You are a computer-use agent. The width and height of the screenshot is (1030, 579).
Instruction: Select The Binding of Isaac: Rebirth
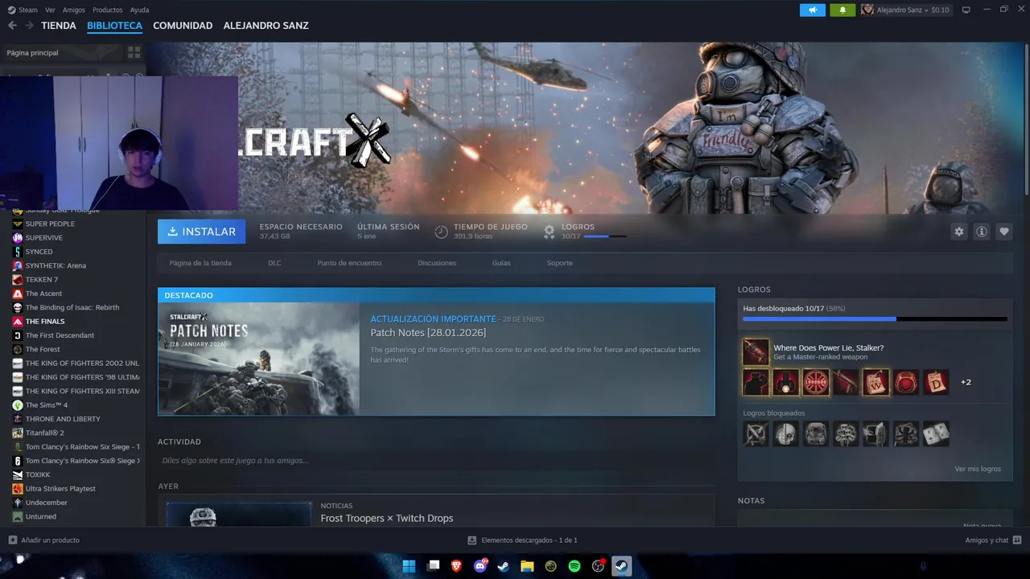coord(72,307)
